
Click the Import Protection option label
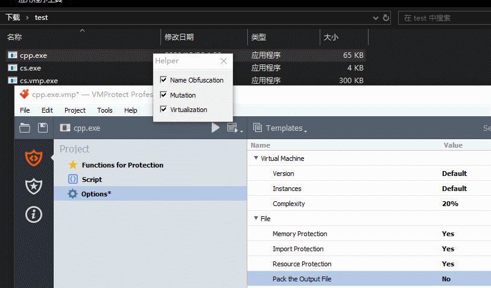click(x=298, y=249)
